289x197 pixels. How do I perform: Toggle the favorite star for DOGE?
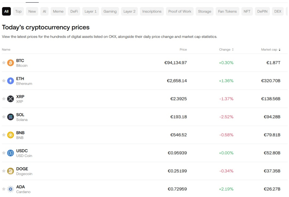pyautogui.click(x=4, y=171)
